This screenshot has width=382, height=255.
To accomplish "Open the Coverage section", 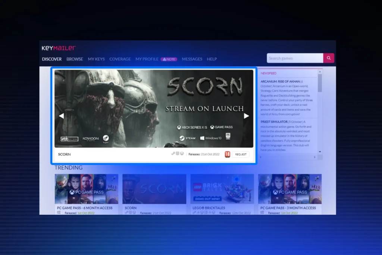I will (x=120, y=59).
